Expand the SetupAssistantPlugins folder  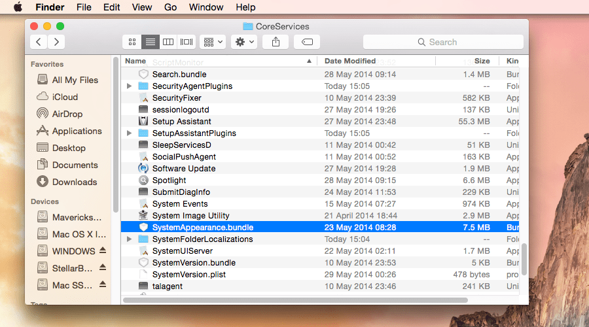[129, 133]
